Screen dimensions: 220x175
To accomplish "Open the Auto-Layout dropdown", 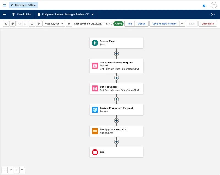I will click(54, 24).
